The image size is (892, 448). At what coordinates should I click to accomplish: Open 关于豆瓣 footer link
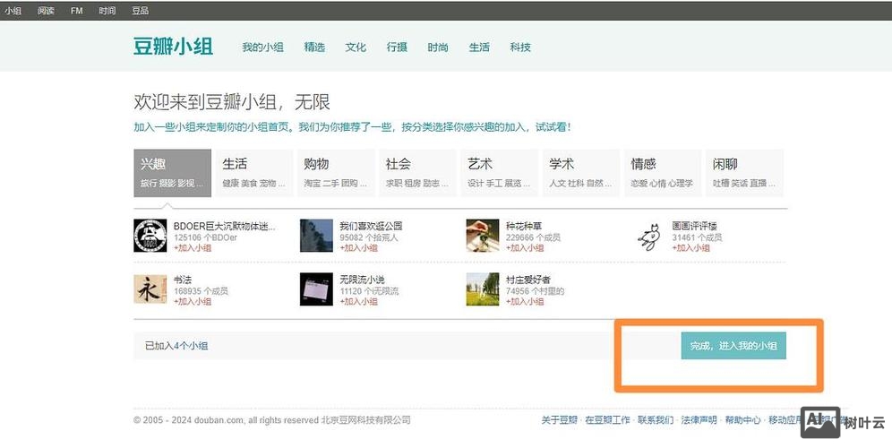pos(559,420)
